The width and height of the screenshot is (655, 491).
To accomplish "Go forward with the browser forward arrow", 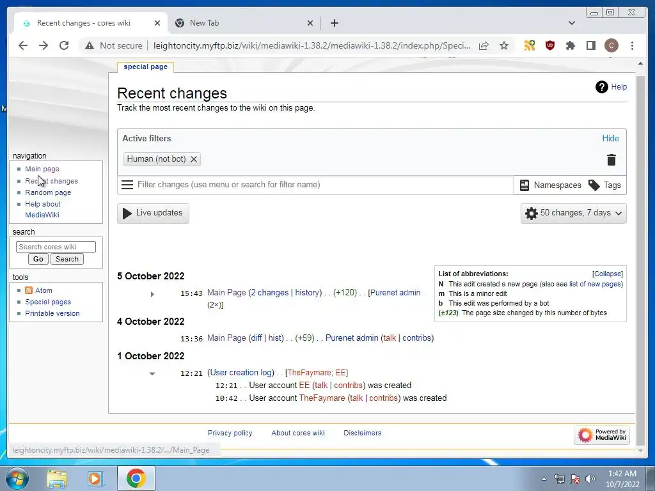I will pos(43,45).
